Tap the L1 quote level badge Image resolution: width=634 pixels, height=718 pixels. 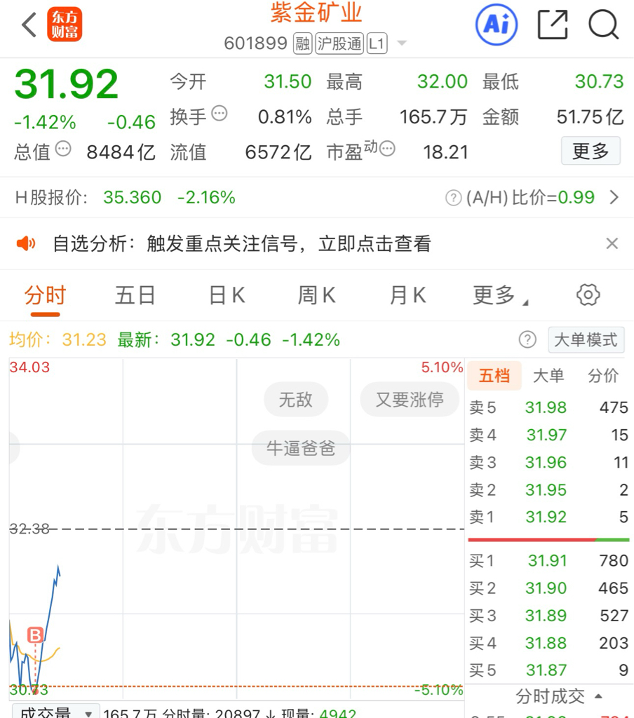(x=377, y=43)
